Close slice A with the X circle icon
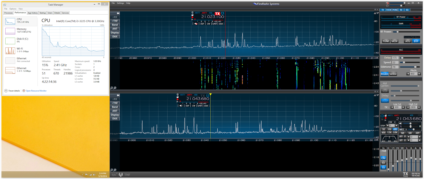The image size is (424, 179). point(192,13)
